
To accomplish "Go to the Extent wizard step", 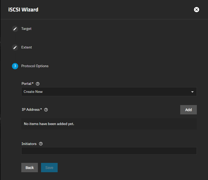I will [x=26, y=47].
